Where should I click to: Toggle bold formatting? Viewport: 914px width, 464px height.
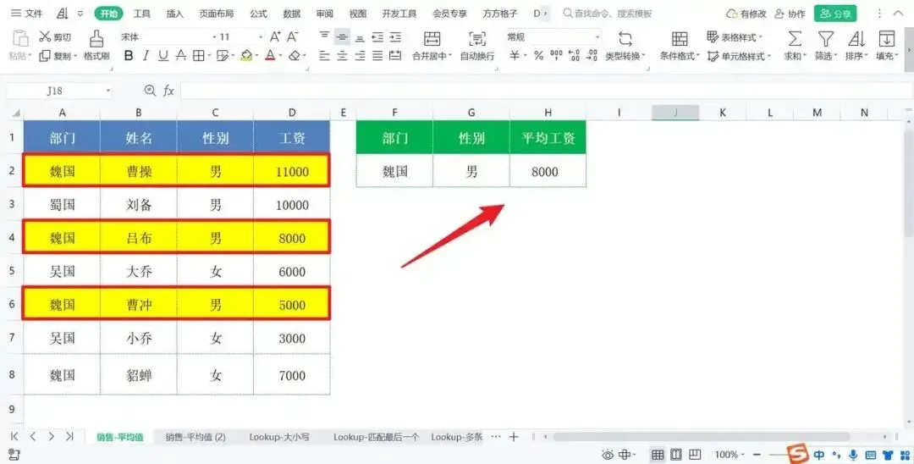pyautogui.click(x=129, y=55)
